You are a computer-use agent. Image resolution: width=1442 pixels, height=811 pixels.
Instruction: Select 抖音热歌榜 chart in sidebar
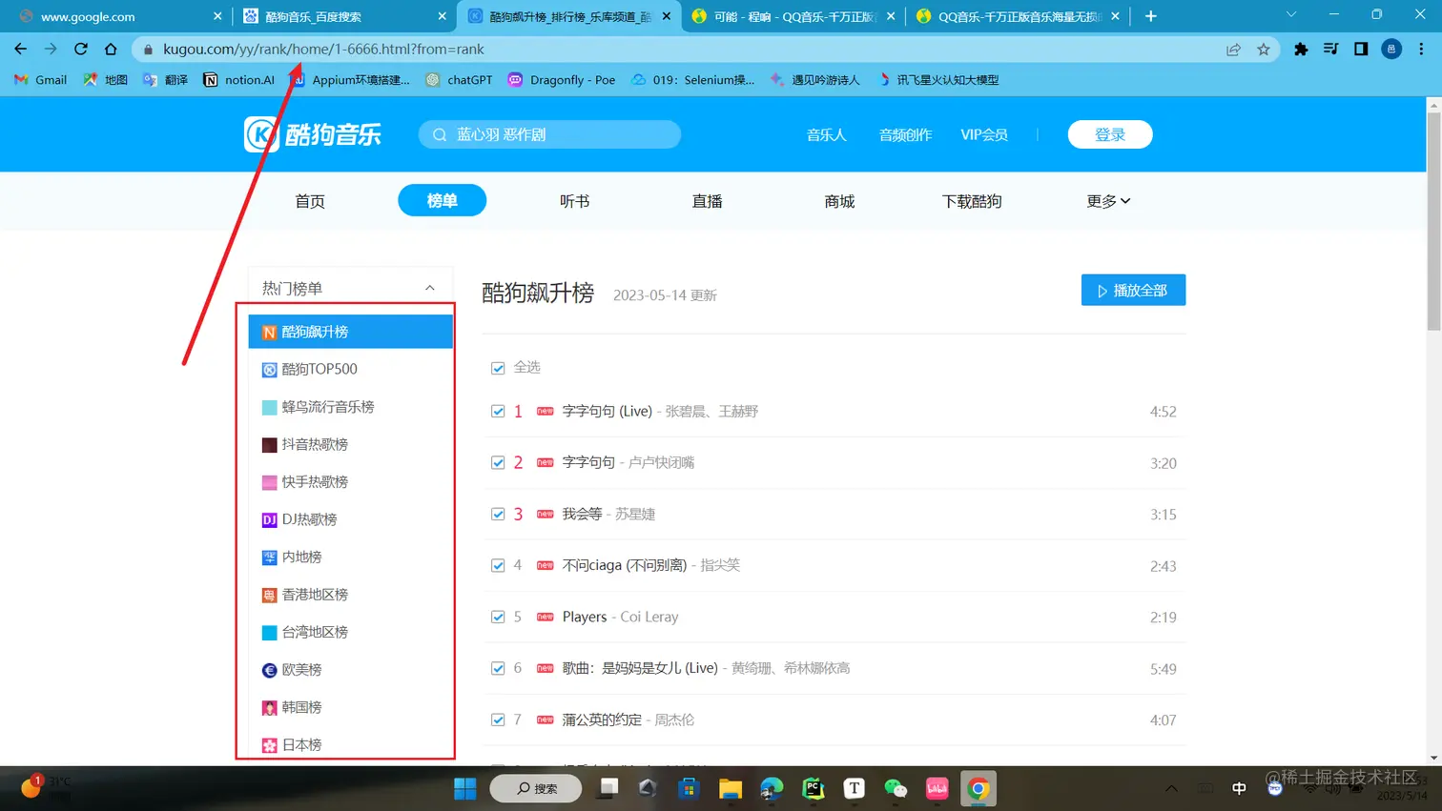[x=350, y=444]
